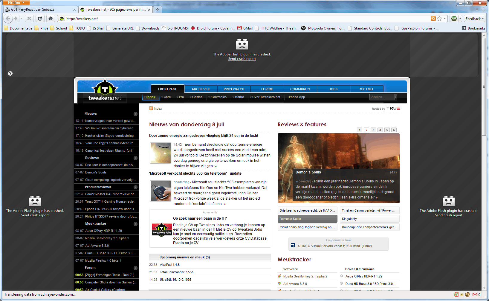Viewport: 489px width, 301px height.
Task: Expand the Games submenu
Action: point(196,97)
